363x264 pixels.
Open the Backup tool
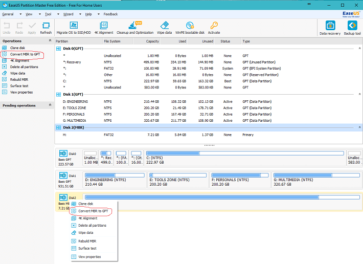[352, 28]
